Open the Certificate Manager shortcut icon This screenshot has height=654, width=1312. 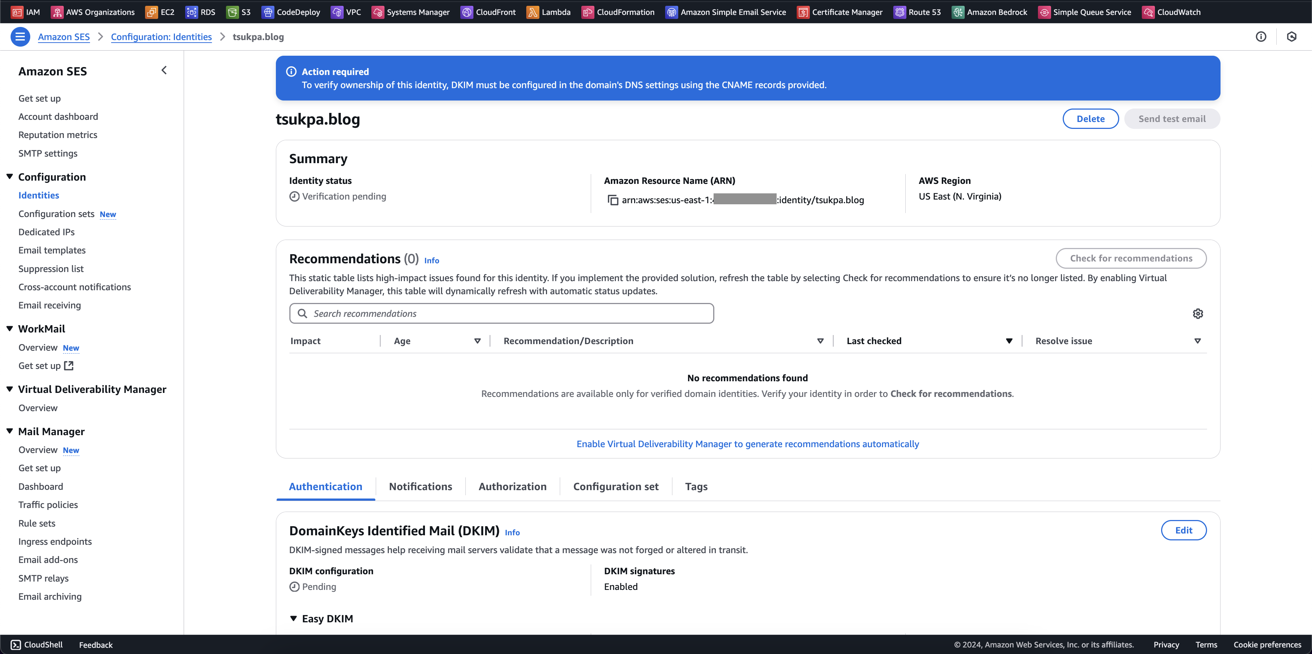(x=803, y=12)
